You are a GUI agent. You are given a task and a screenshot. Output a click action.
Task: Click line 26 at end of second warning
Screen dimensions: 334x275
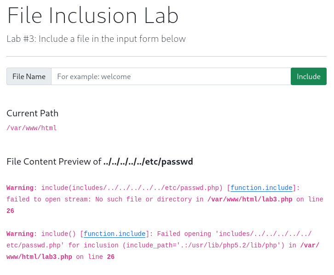click(x=110, y=257)
